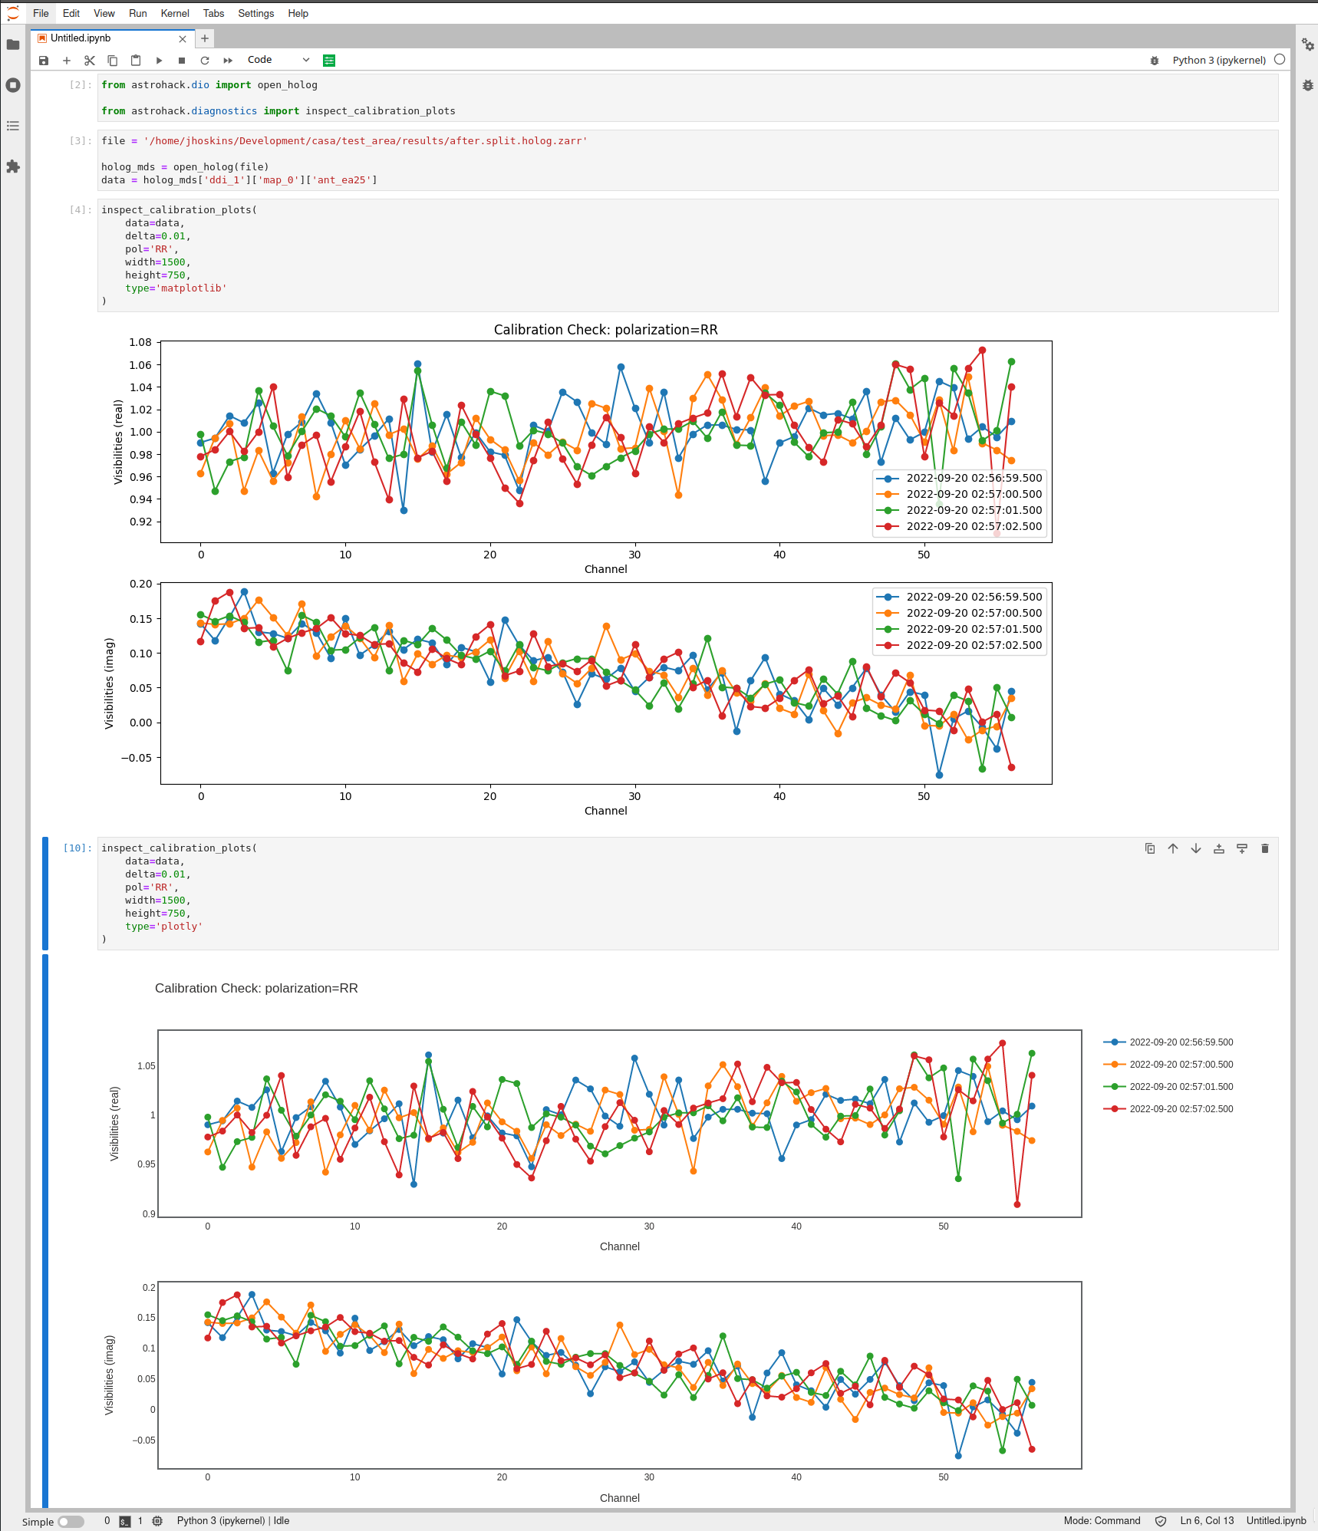The width and height of the screenshot is (1318, 1531).
Task: Collapse the plotly output with the blue bar
Action: tap(46, 1227)
